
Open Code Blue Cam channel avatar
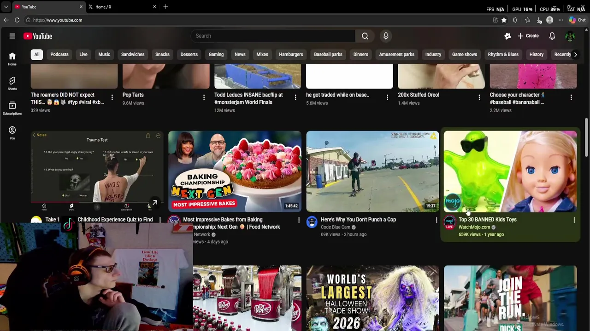pos(312,222)
